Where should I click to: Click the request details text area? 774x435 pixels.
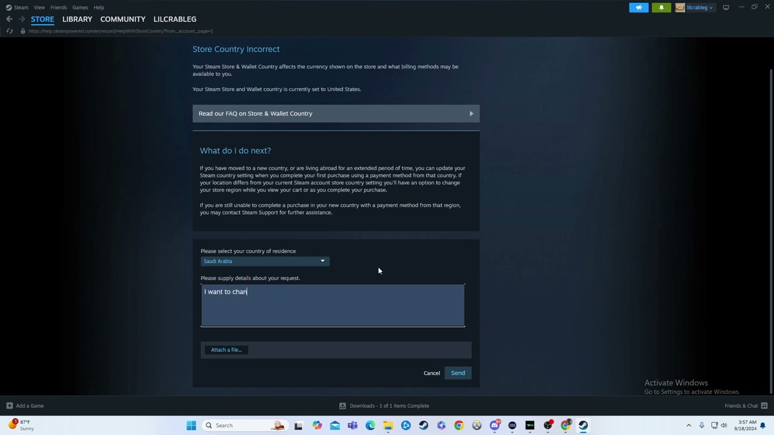[x=333, y=306]
